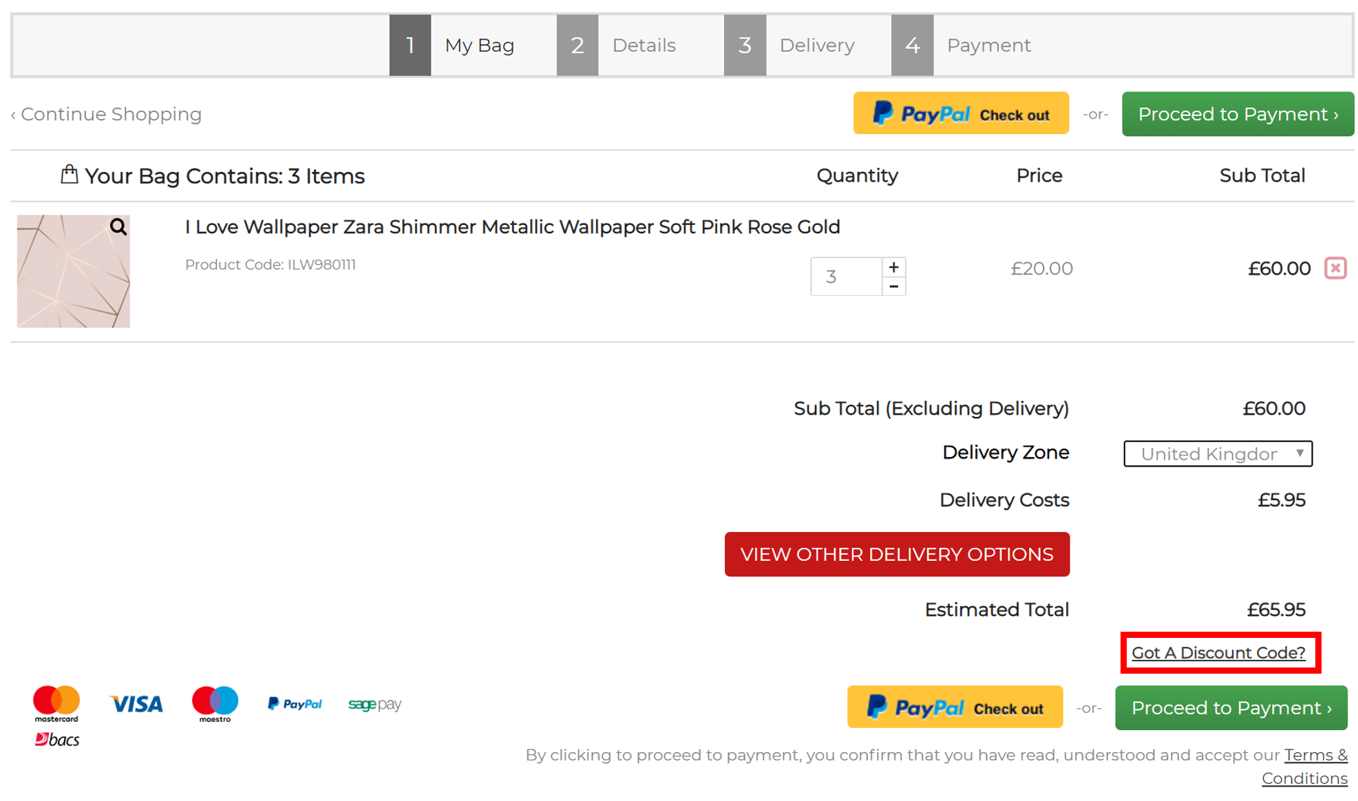Click inside the quantity input field

(845, 276)
